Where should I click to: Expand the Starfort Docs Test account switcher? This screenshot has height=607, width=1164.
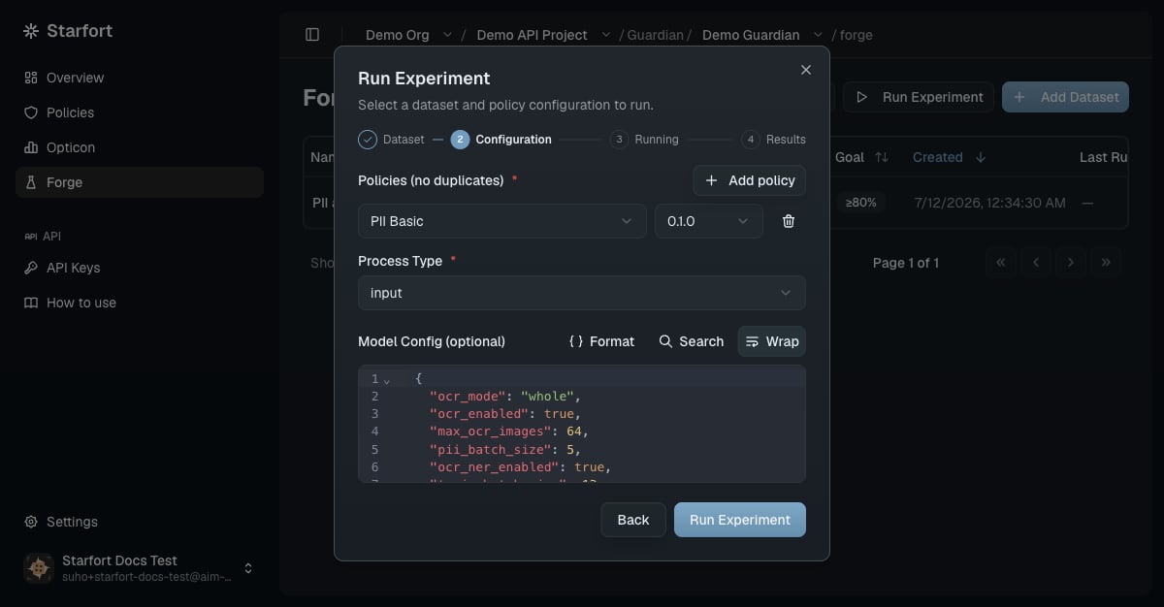tap(248, 568)
